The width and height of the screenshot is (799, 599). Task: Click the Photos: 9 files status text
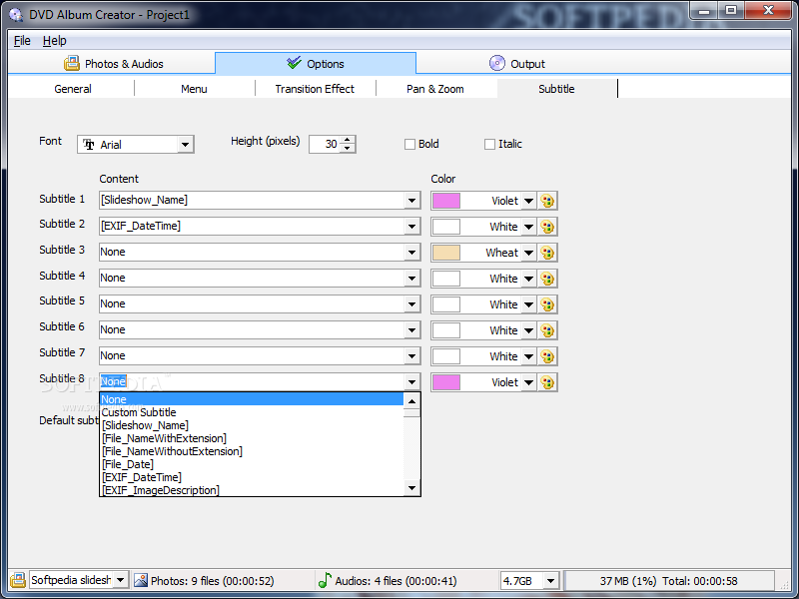pyautogui.click(x=212, y=581)
